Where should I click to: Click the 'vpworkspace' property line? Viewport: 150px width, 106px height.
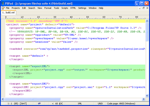[61, 38]
